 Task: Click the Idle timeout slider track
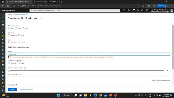click(x=86, y=71)
